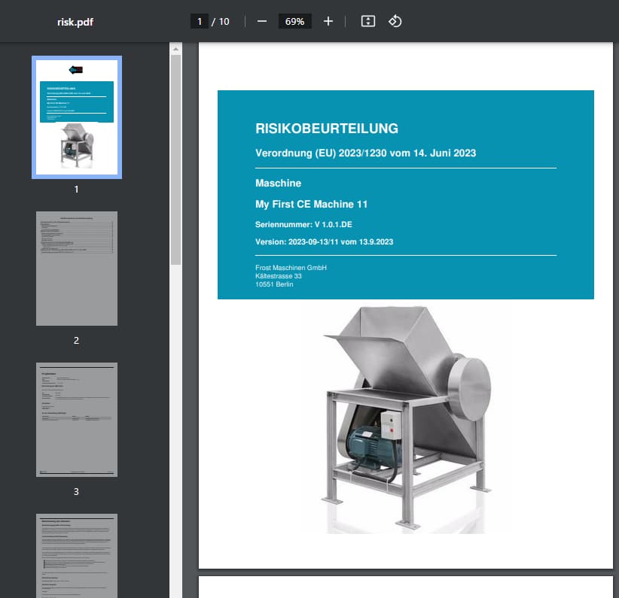Viewport: 619px width, 598px height.
Task: Click the risk.pdf document title
Action: coord(75,22)
